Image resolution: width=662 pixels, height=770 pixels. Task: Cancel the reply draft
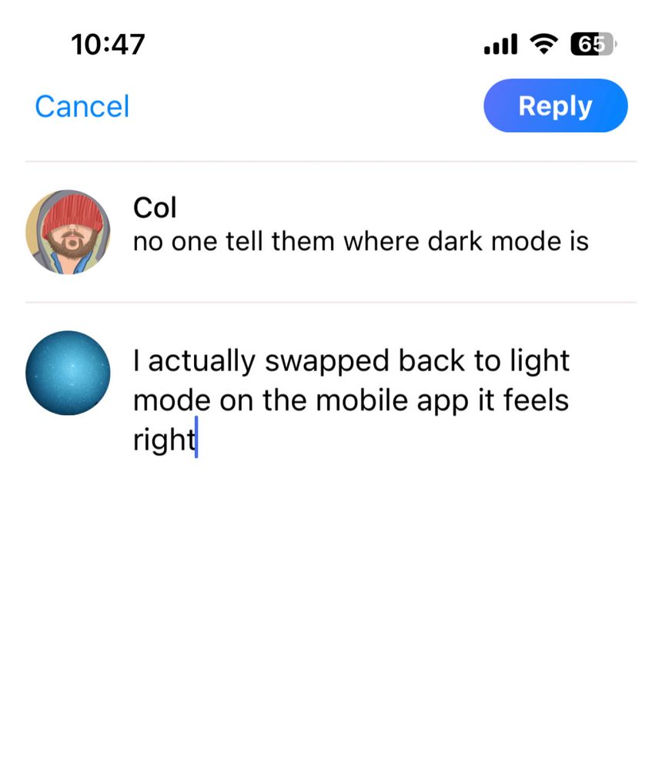(82, 106)
